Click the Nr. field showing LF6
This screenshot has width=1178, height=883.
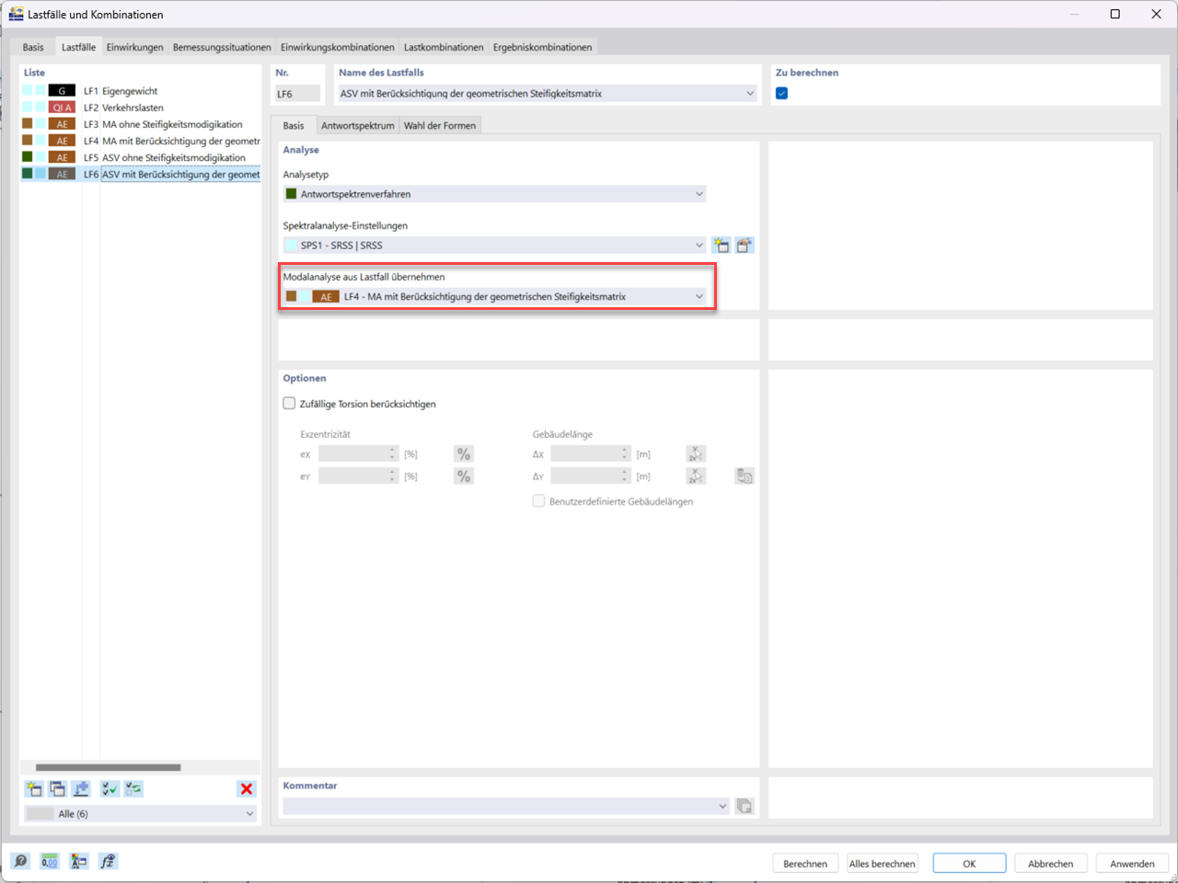pyautogui.click(x=298, y=94)
